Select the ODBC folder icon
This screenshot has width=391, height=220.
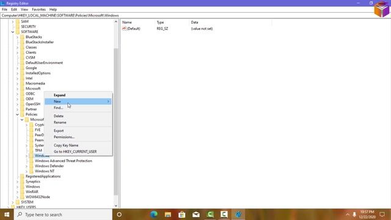[22, 94]
